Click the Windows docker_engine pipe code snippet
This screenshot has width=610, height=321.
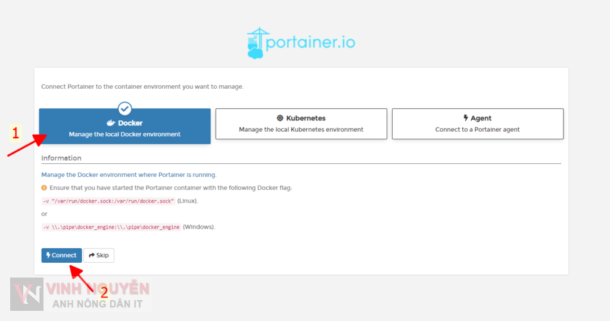coord(111,227)
